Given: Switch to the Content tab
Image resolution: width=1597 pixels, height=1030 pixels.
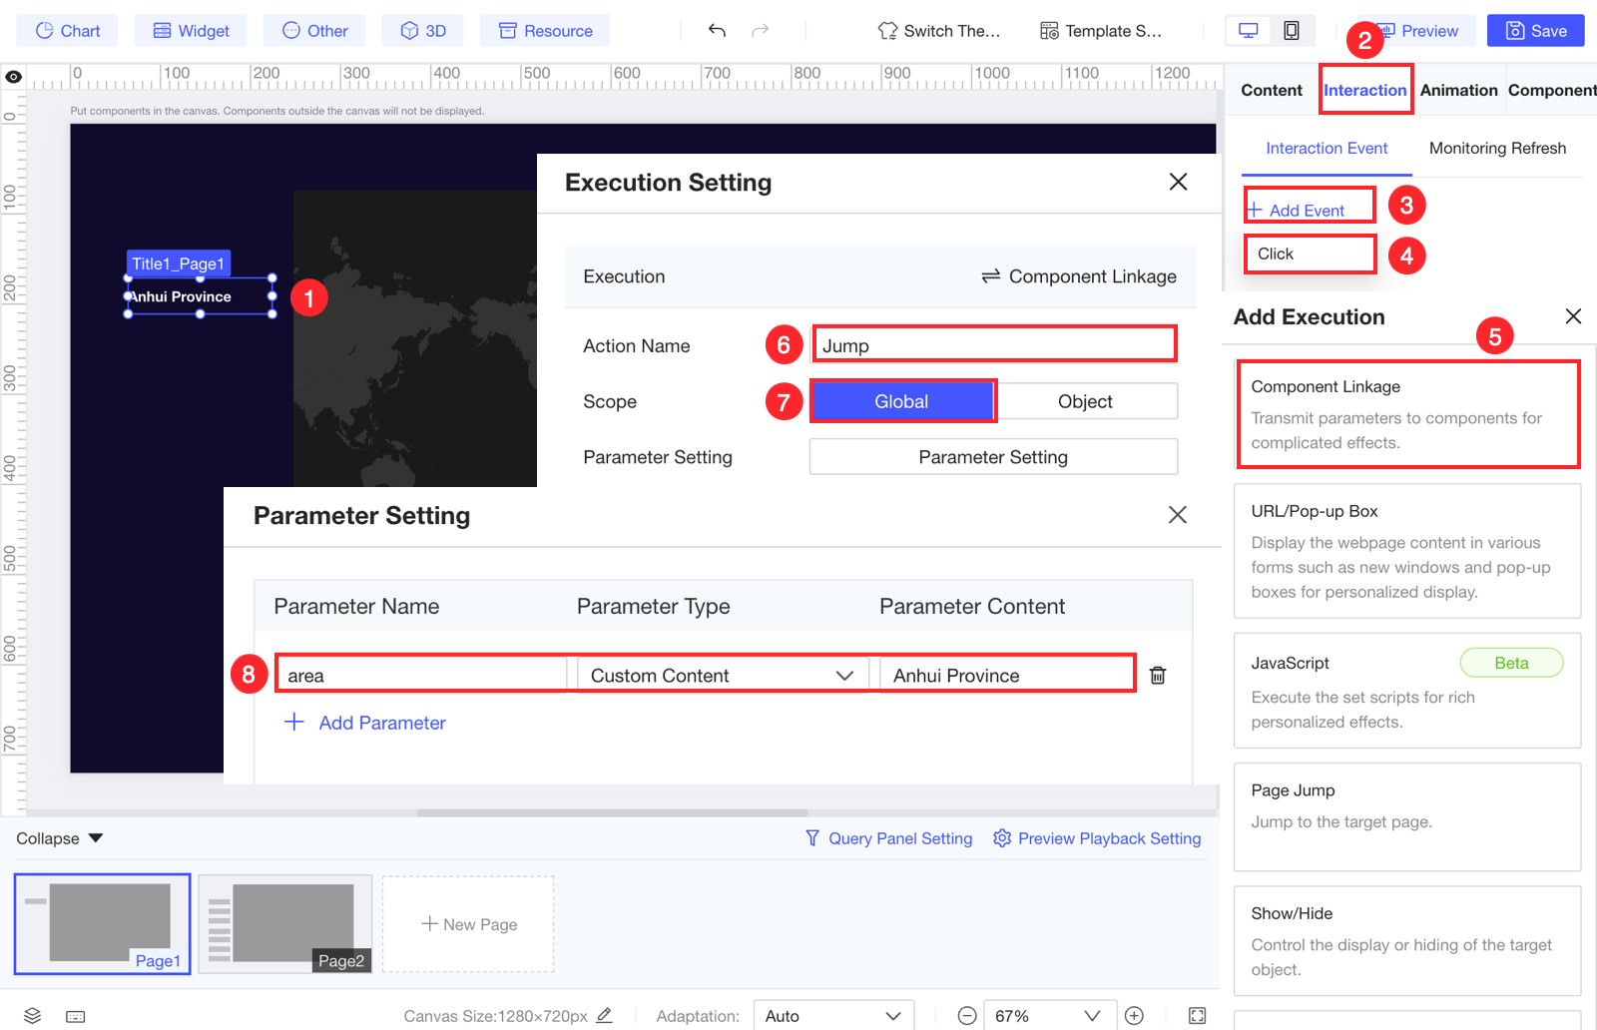Looking at the screenshot, I should 1272,90.
